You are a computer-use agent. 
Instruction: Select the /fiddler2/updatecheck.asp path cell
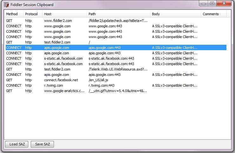118,21
